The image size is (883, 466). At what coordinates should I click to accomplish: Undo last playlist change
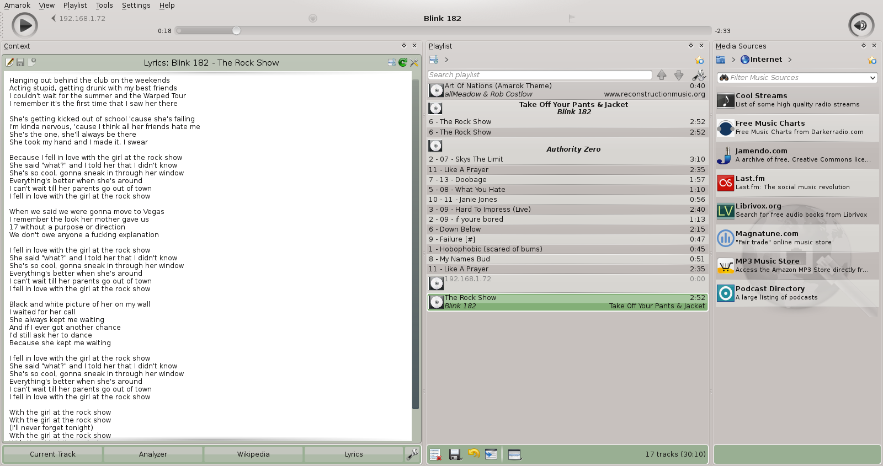click(x=474, y=454)
